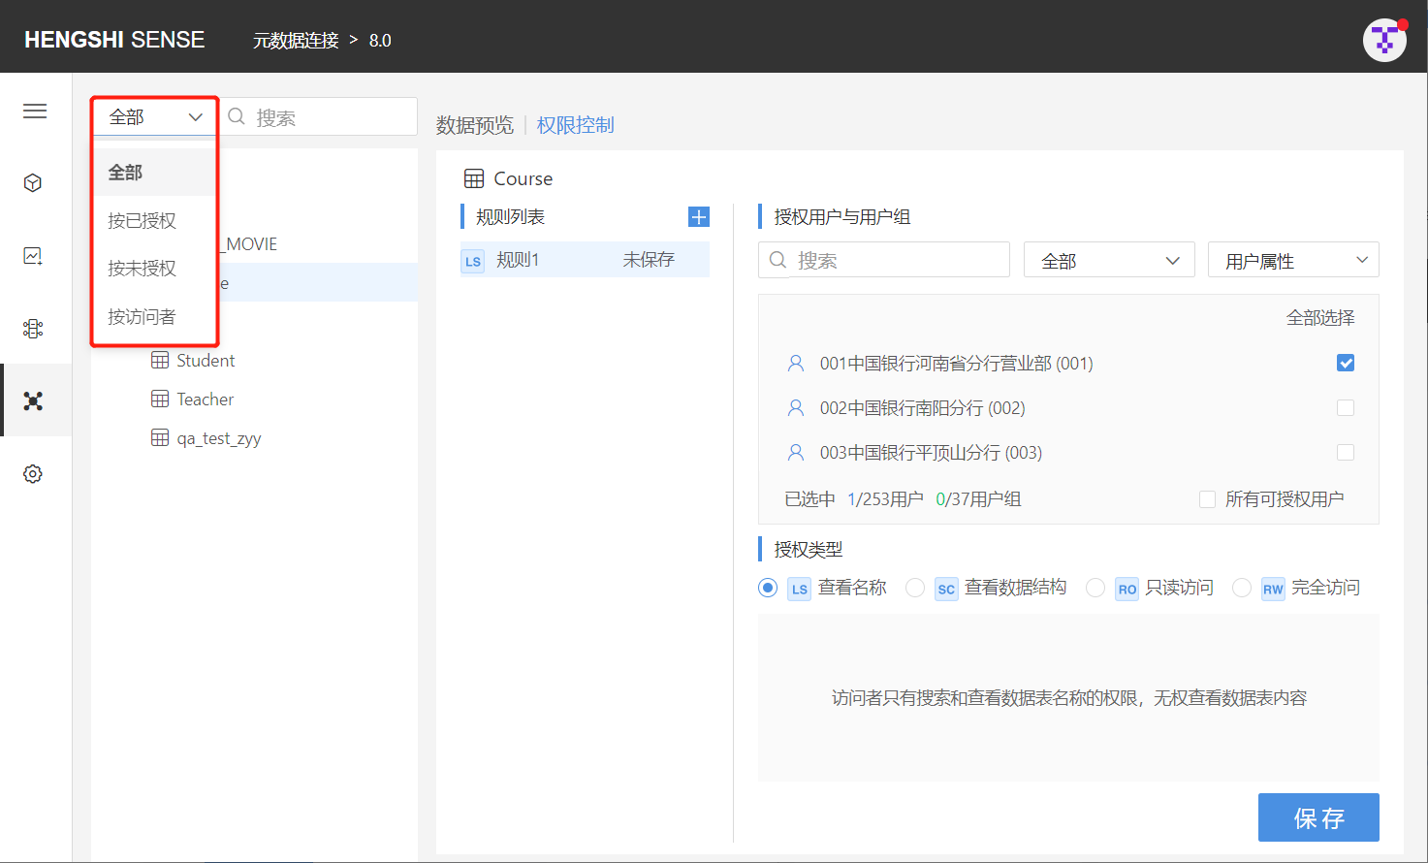Open settings gear in sidebar
The height and width of the screenshot is (863, 1428).
point(33,474)
